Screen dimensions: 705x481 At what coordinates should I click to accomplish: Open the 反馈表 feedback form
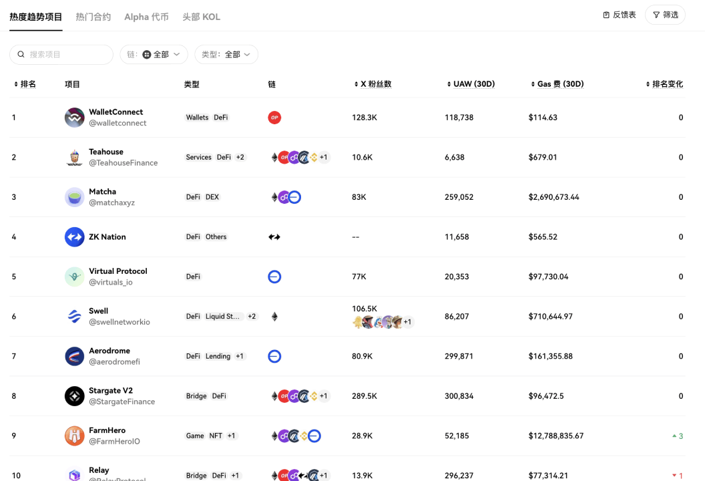(620, 15)
